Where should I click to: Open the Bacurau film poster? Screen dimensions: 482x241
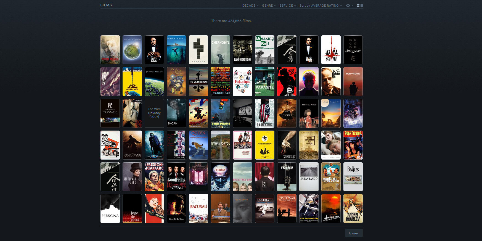pyautogui.click(x=198, y=208)
